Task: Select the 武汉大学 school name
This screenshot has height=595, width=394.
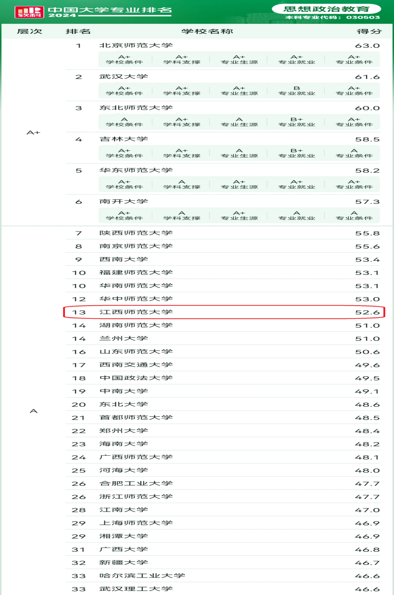Action: click(x=123, y=77)
